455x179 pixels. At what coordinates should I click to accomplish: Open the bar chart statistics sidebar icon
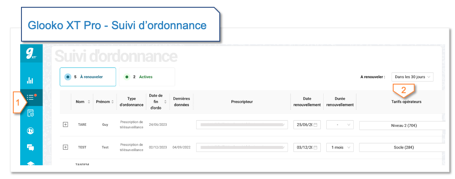[30, 80]
